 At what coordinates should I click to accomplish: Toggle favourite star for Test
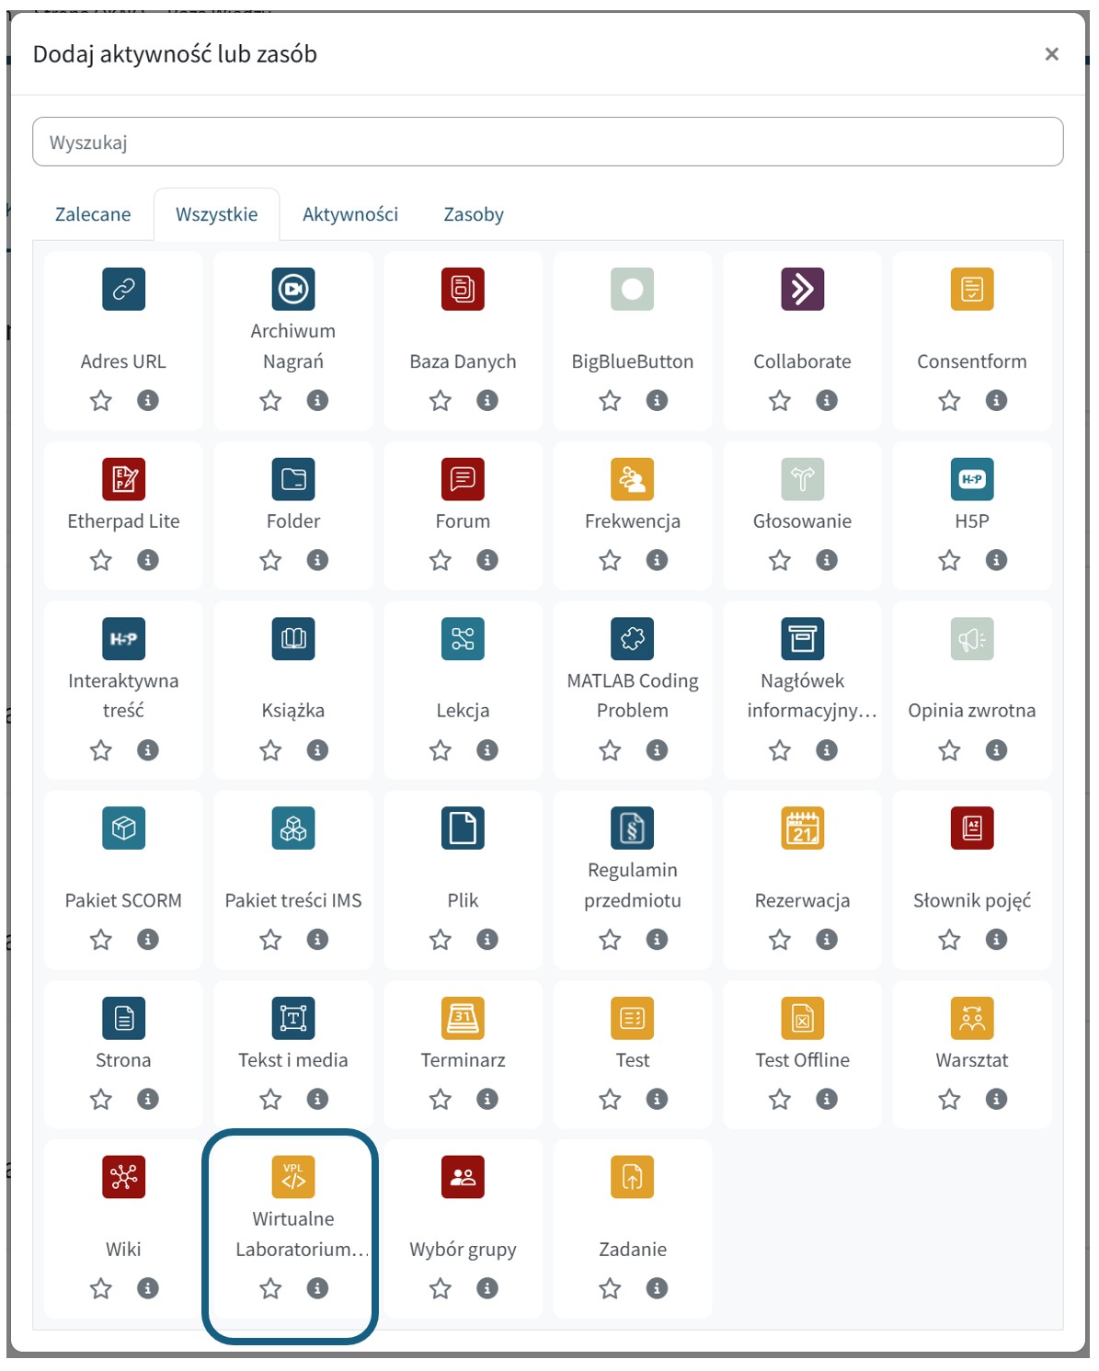[610, 1099]
